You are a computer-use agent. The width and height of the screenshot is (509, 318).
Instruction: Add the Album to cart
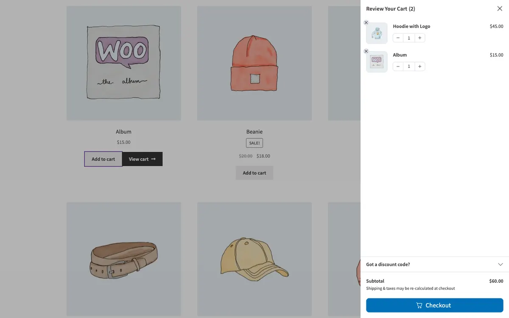(x=103, y=159)
